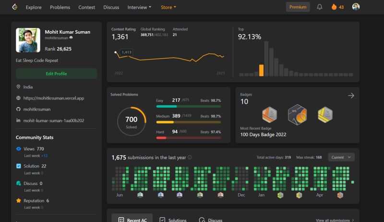Viewport: 384px width, 222px height.
Task: Click the Edit Profile button
Action: [x=56, y=74]
